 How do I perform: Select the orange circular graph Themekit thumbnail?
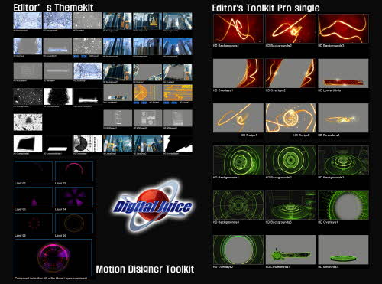(x=147, y=93)
